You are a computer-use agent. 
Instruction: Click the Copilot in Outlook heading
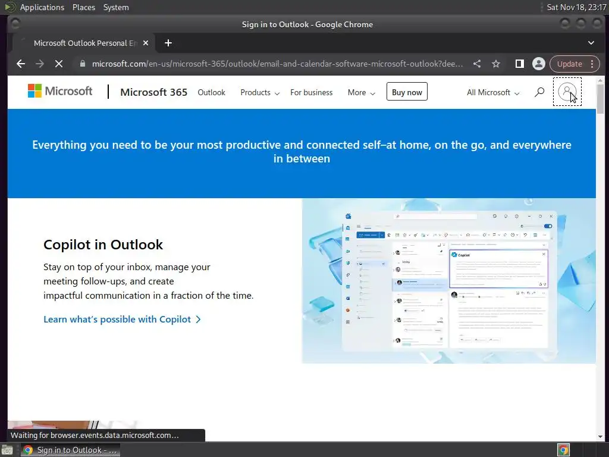103,245
